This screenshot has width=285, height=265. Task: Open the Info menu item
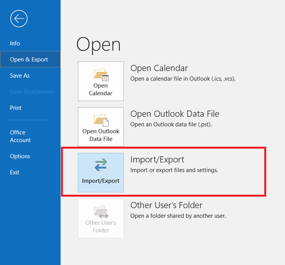[15, 43]
